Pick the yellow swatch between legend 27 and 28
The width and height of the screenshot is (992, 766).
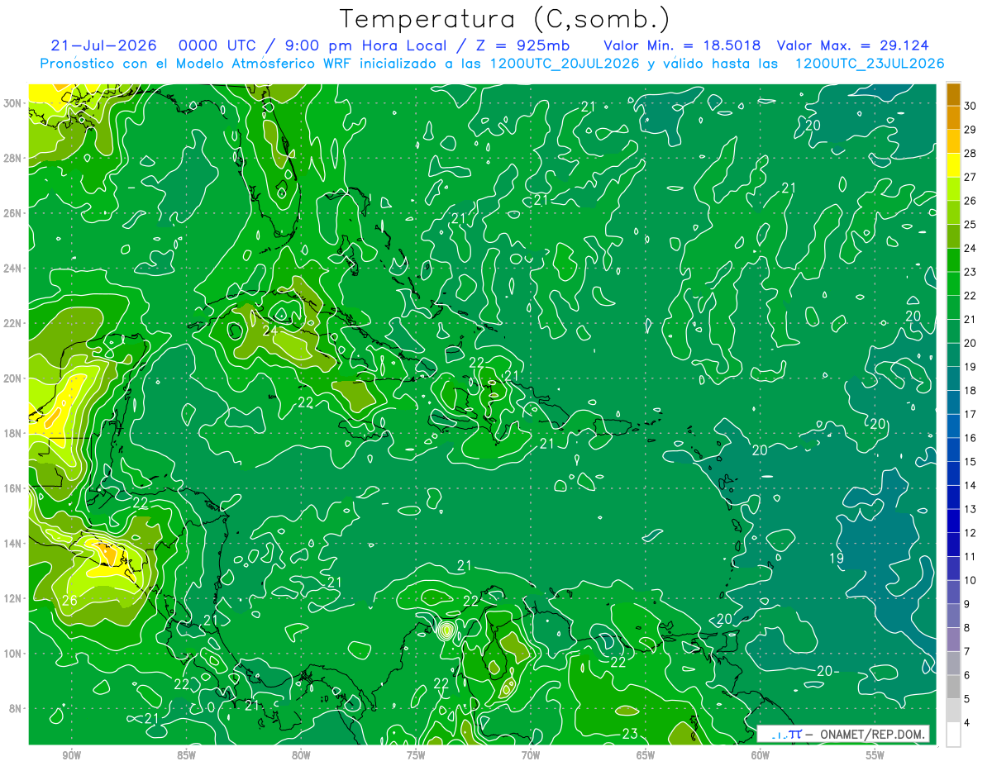pos(954,165)
